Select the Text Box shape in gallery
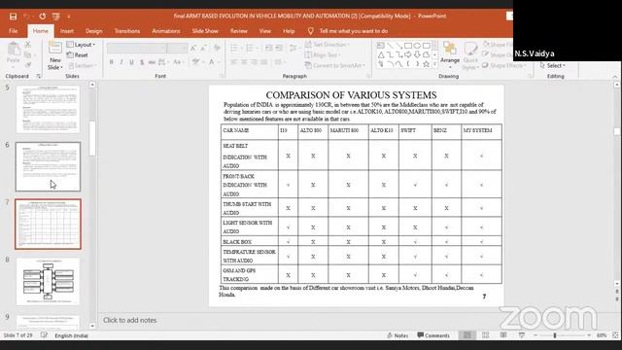This screenshot has width=622, height=350. pyautogui.click(x=381, y=46)
